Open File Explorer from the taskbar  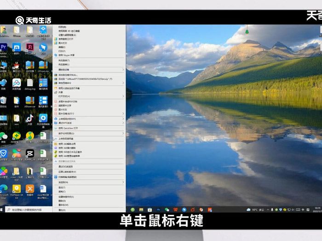click(141, 210)
